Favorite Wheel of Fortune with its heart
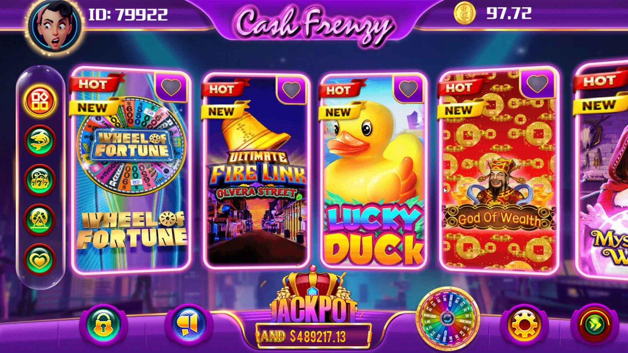628x353 pixels. tap(171, 87)
